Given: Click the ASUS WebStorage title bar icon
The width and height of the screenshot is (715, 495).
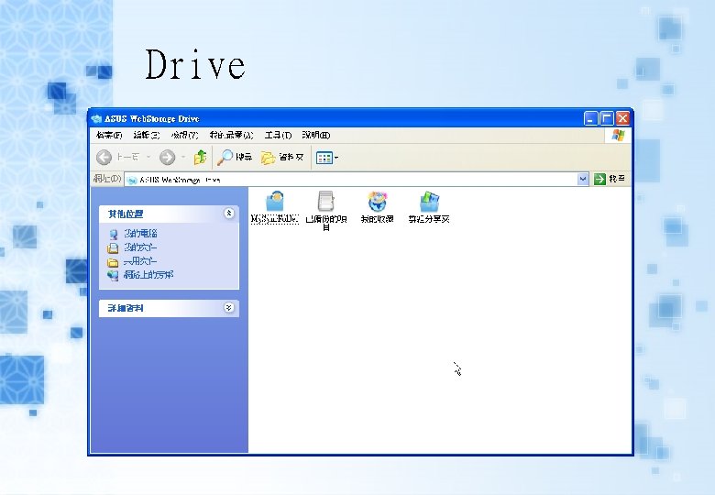Looking at the screenshot, I should click(x=96, y=119).
